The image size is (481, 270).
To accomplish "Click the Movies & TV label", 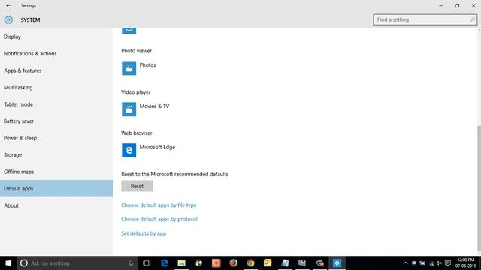I will click(x=154, y=106).
